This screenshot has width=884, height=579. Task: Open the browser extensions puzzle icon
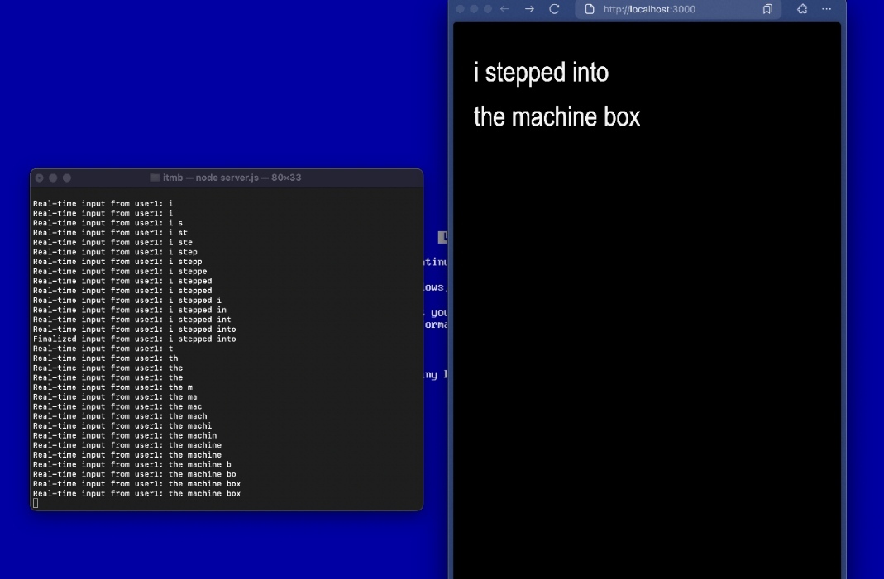tap(801, 9)
